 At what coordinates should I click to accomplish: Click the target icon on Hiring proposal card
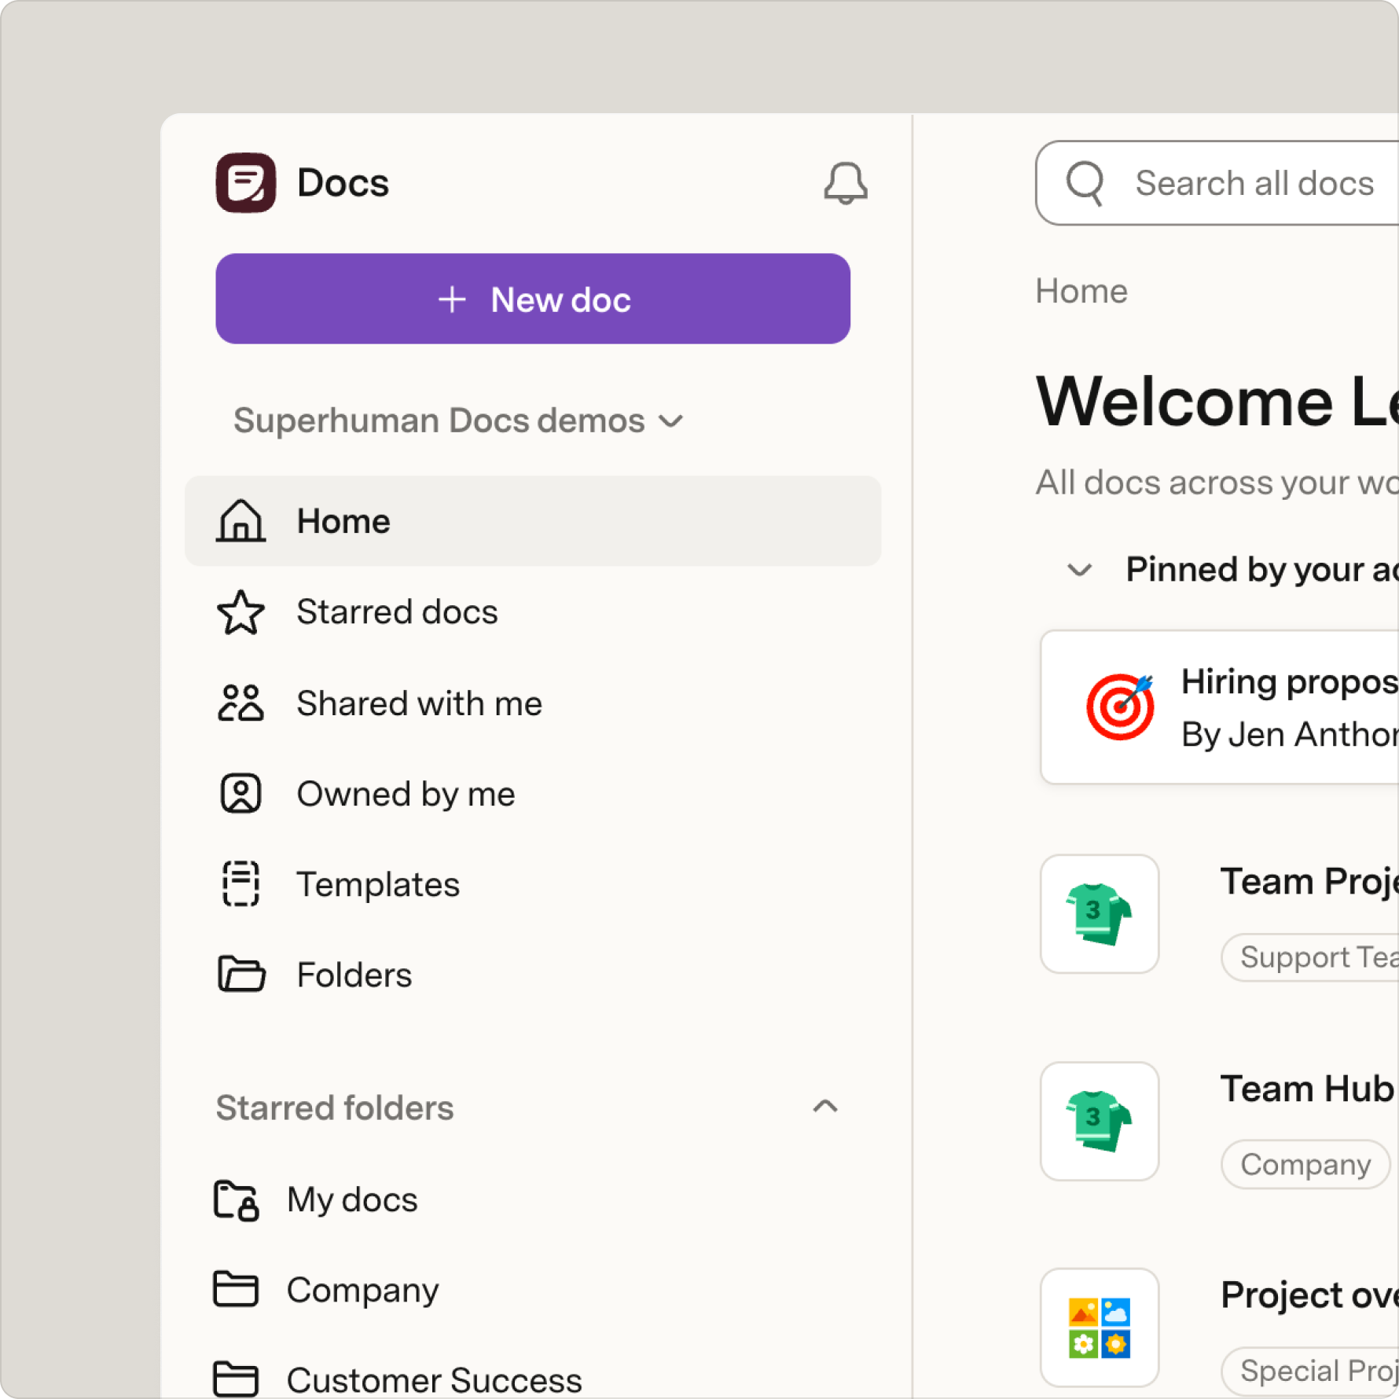click(1120, 707)
